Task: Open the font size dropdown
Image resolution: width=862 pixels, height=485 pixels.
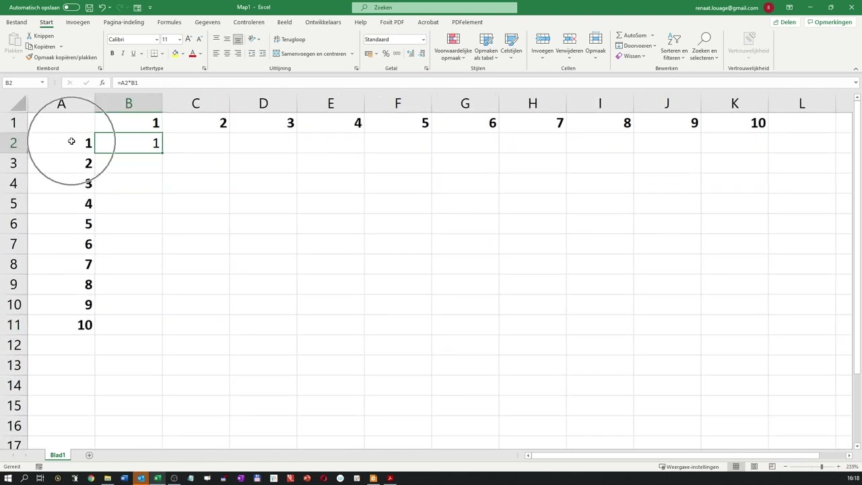Action: click(x=180, y=39)
